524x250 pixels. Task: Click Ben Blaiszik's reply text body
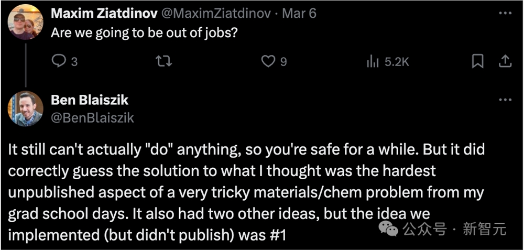click(x=247, y=192)
